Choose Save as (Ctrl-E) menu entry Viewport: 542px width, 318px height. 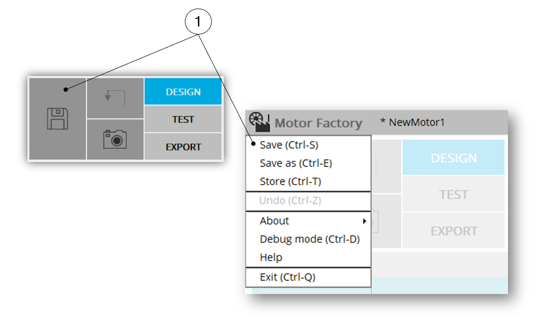(296, 163)
